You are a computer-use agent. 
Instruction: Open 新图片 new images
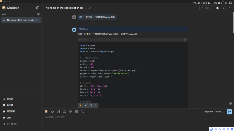pyautogui.click(x=21, y=105)
